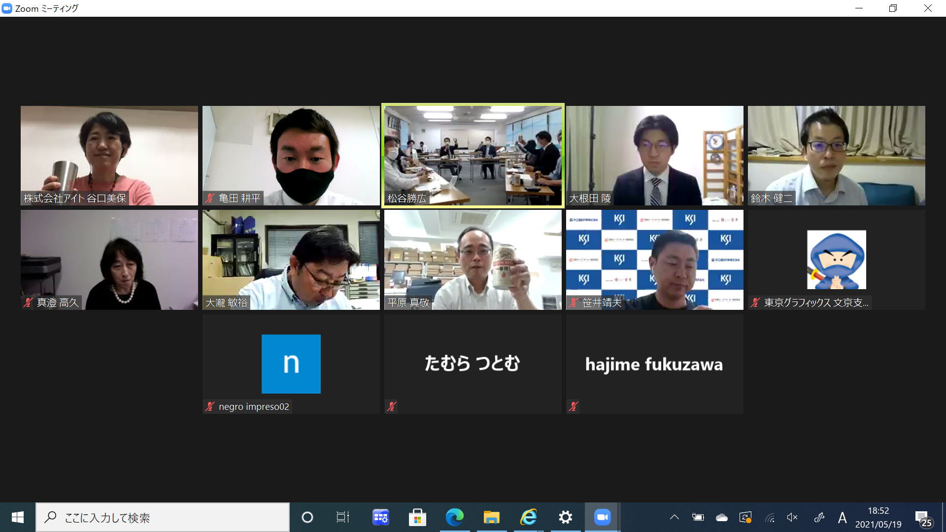The width and height of the screenshot is (946, 532).
Task: Open network Wi-Fi status icon
Action: tap(770, 517)
